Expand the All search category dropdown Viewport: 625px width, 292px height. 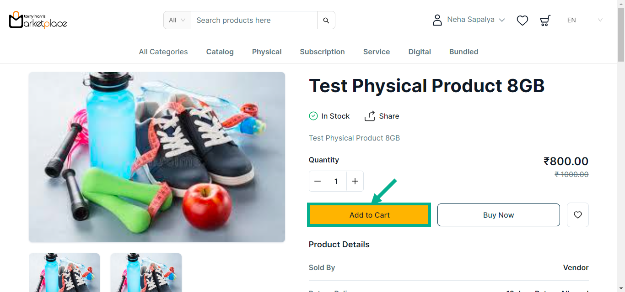177,20
